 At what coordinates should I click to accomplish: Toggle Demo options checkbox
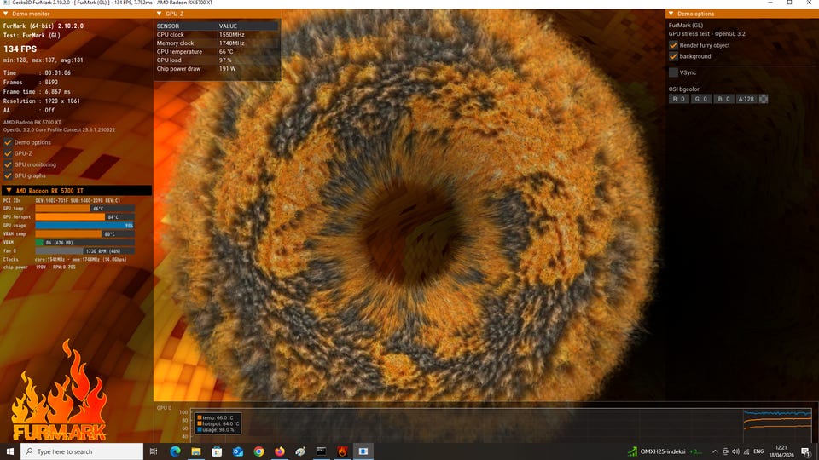point(8,142)
